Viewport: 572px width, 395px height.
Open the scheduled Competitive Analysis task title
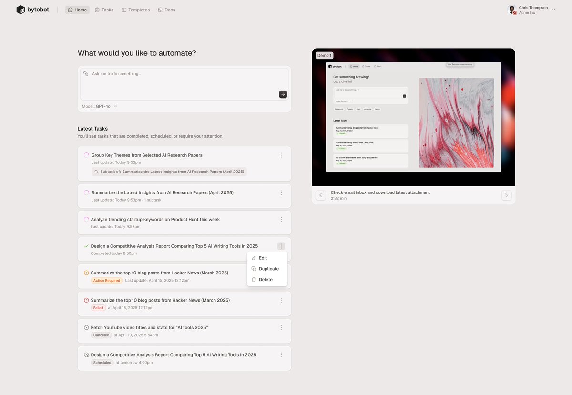click(174, 355)
